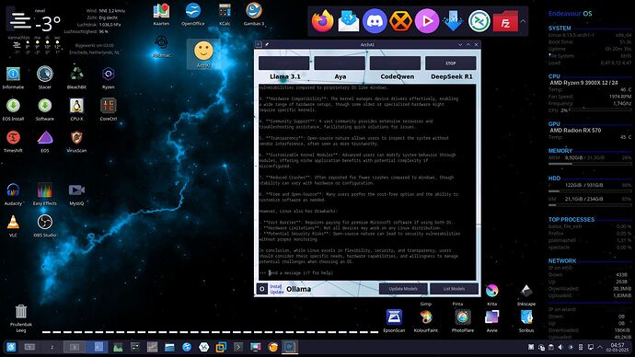The height and width of the screenshot is (357, 635).
Task: Open the CPU-X desktop icon
Action: (76, 109)
